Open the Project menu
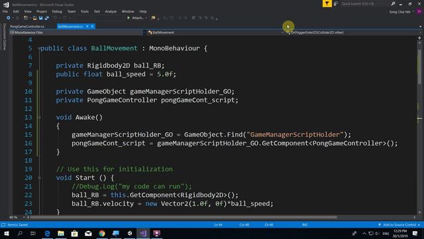Image resolution: width=424 pixels, height=239 pixels. pos(41,11)
